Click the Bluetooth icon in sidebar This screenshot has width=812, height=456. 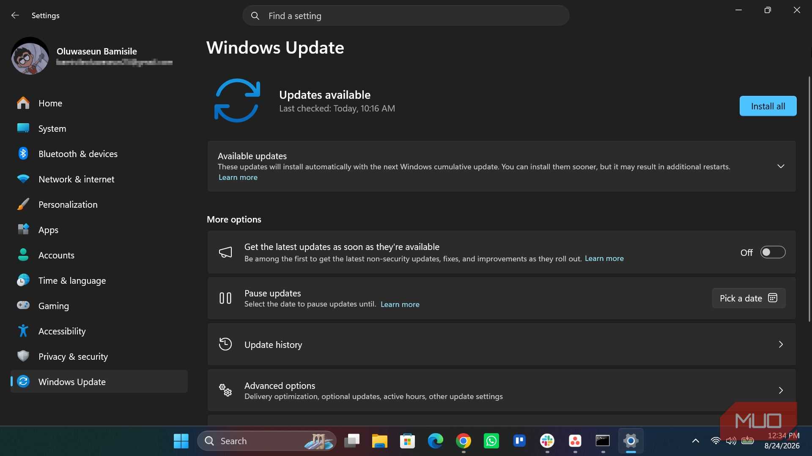click(x=23, y=154)
